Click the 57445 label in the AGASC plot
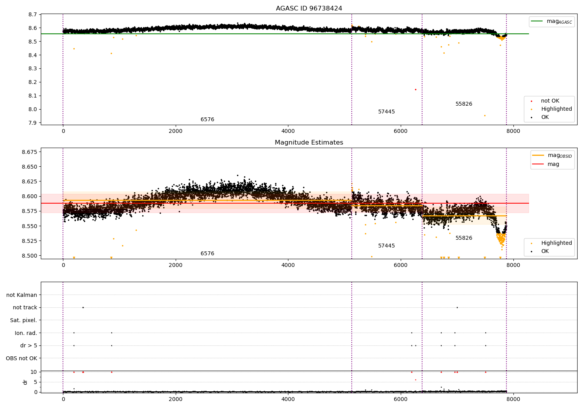Viewport: 583px width, 408px height. [386, 112]
